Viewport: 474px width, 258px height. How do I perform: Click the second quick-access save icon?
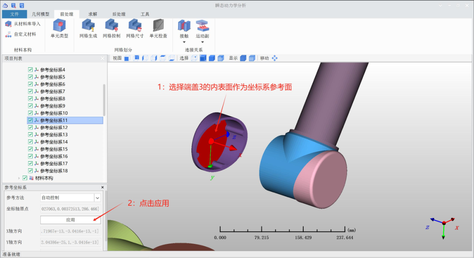click(13, 5)
